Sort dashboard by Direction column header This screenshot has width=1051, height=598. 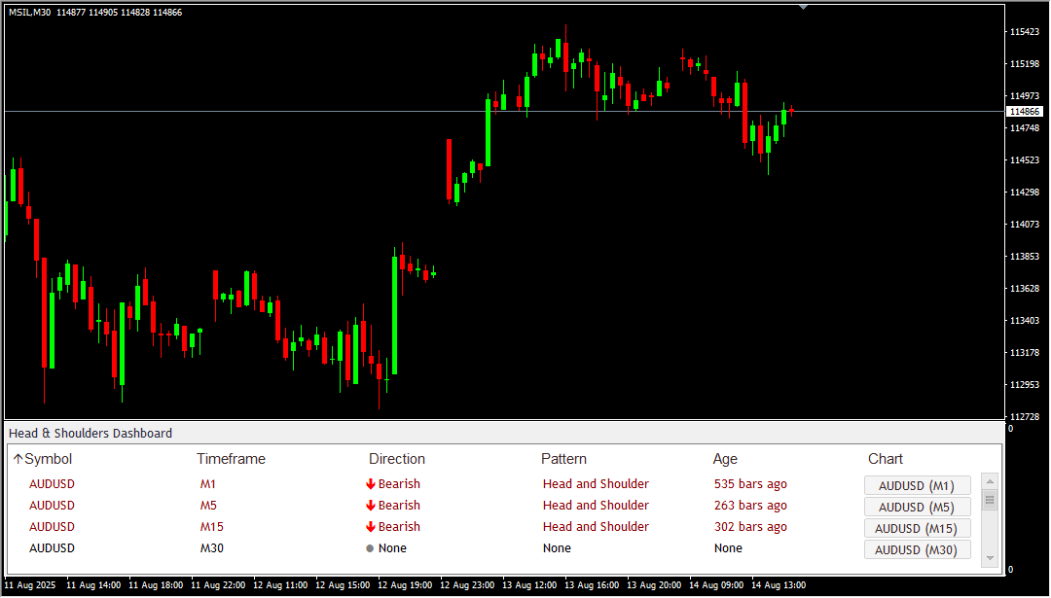(397, 459)
